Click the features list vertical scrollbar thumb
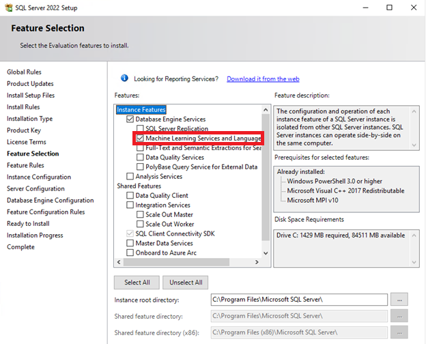This screenshot has width=426, height=344. pos(266,177)
